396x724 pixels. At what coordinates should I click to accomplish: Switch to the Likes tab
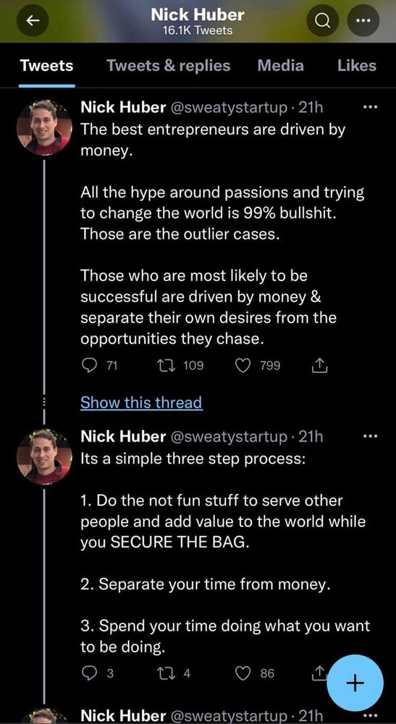(357, 66)
